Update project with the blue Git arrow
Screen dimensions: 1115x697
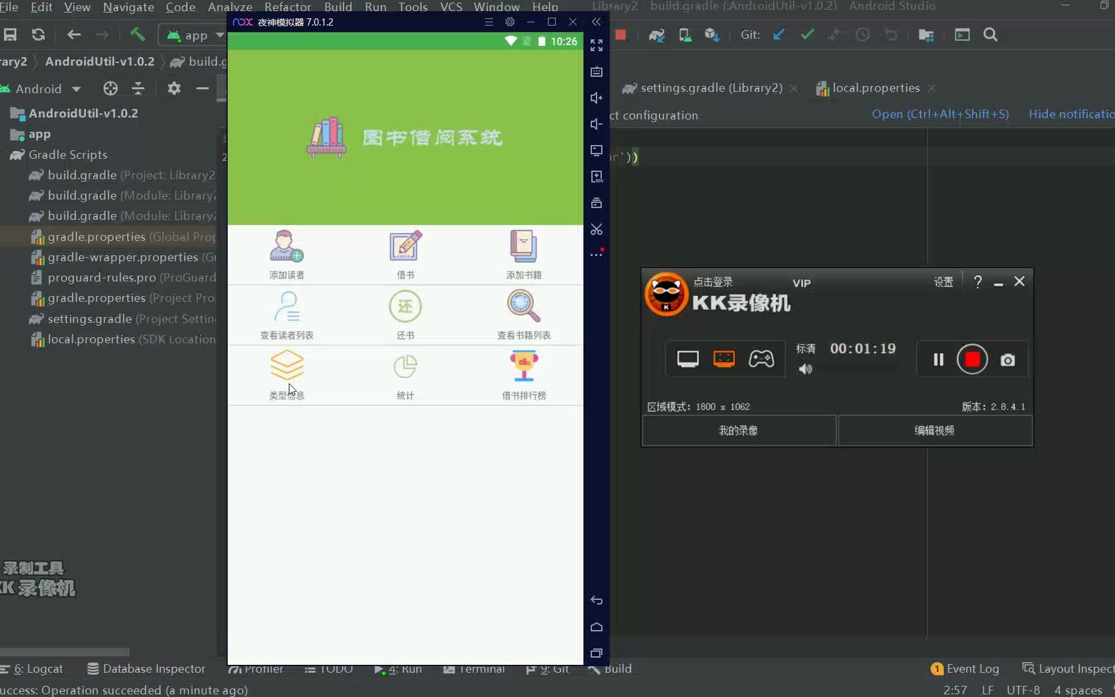[779, 35]
